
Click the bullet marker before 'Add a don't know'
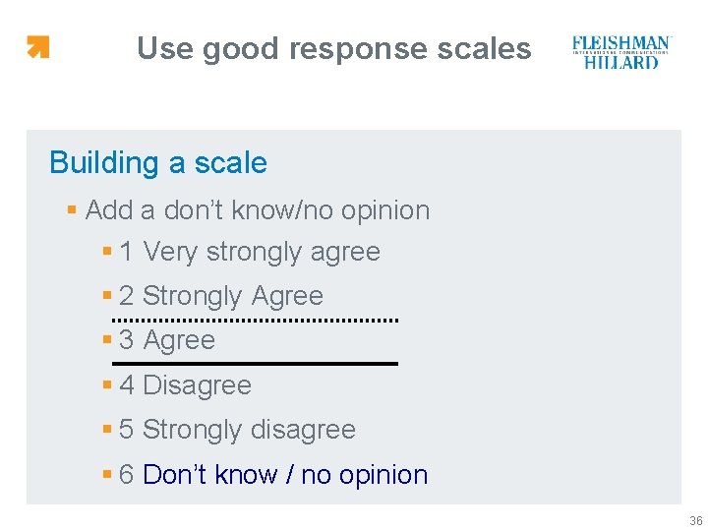72,210
